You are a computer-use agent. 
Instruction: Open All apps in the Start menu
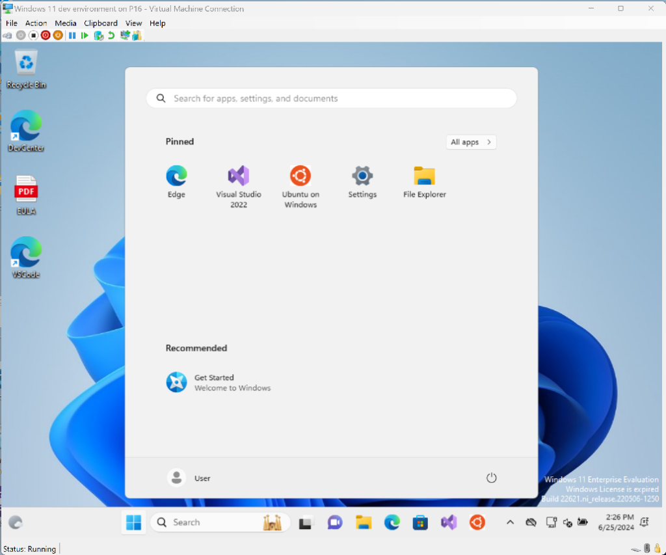(470, 142)
